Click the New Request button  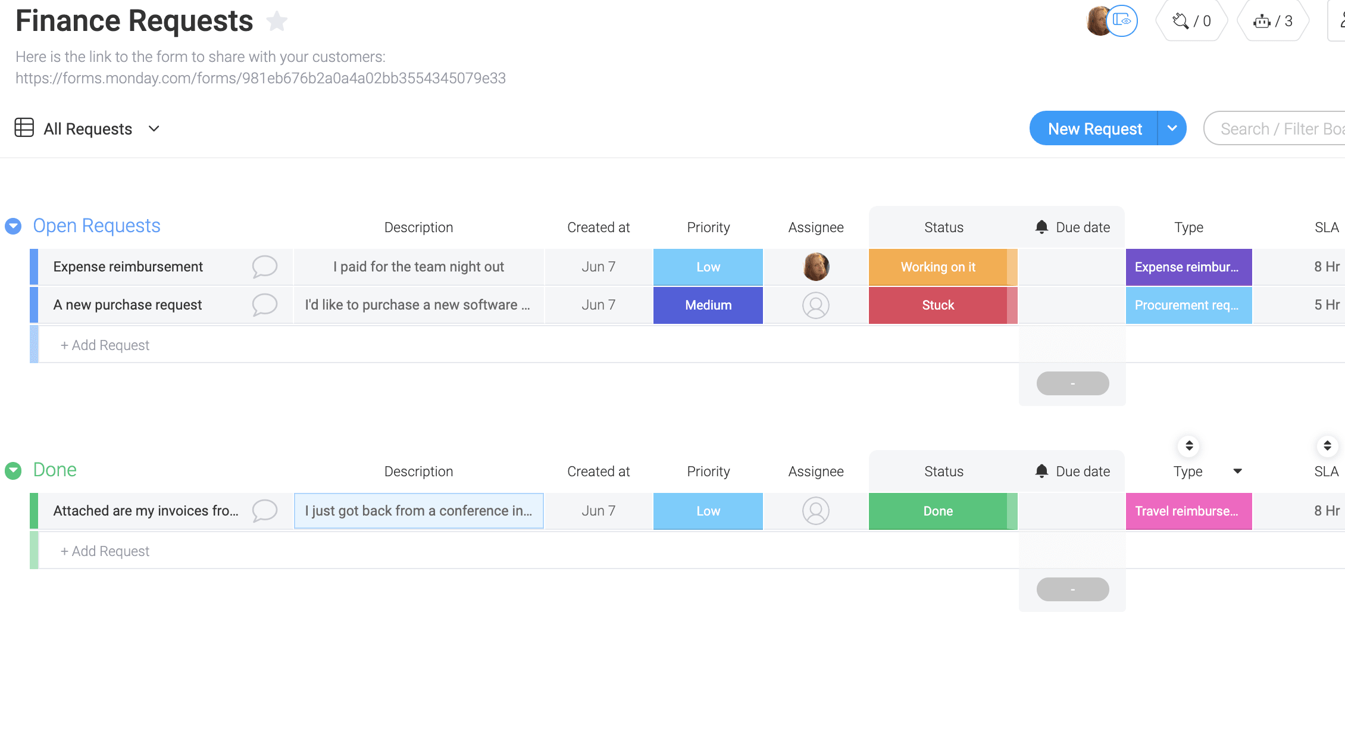1094,128
